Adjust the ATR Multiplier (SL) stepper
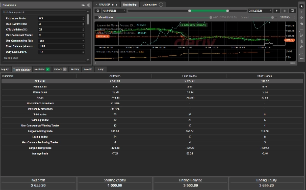Screen dimensions: 306x190 click(x=83, y=29)
